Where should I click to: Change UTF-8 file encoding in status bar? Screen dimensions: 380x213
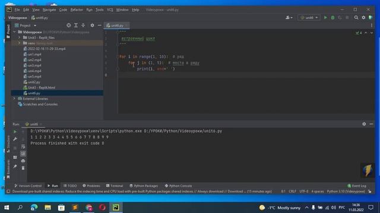pyautogui.click(x=303, y=191)
